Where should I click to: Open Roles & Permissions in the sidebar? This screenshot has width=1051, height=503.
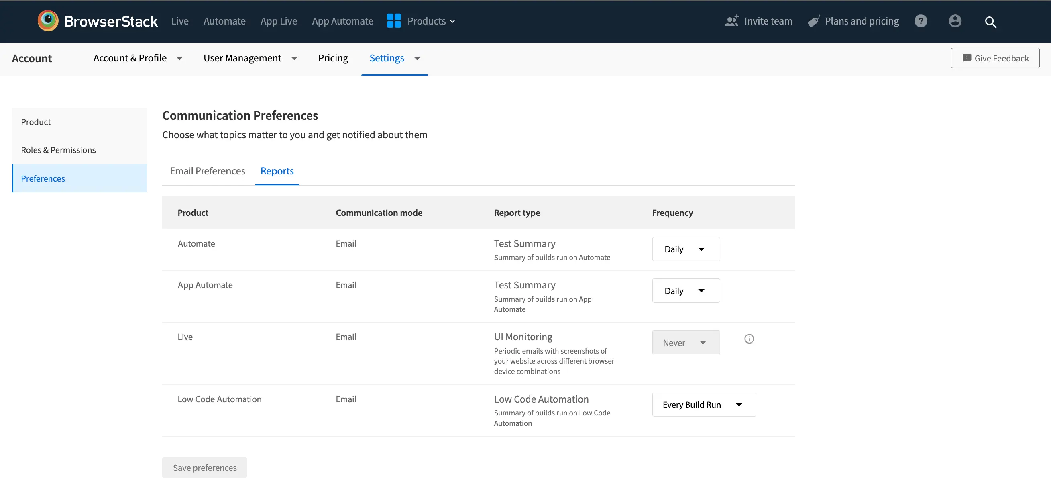click(x=58, y=150)
